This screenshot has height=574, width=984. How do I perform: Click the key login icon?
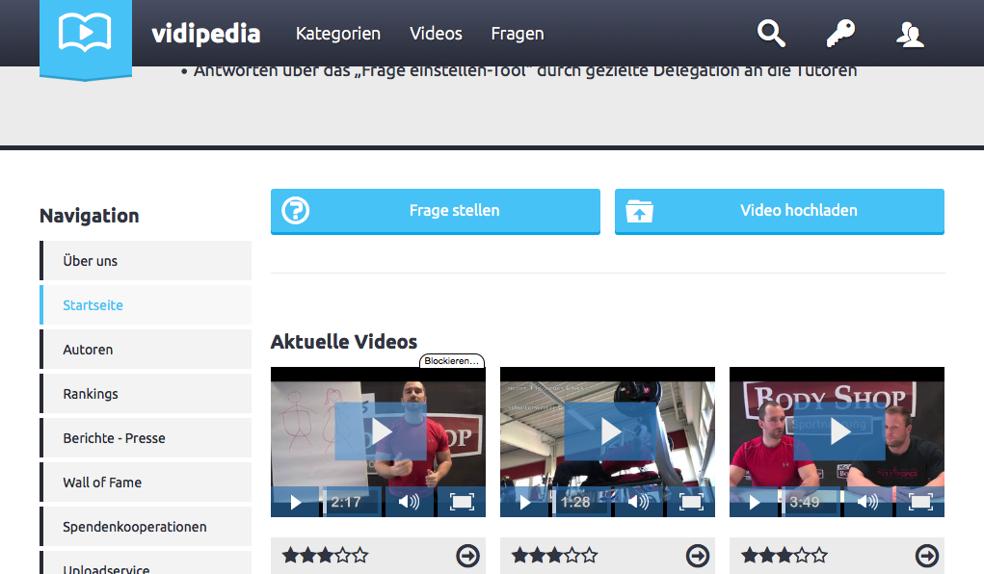(x=840, y=34)
